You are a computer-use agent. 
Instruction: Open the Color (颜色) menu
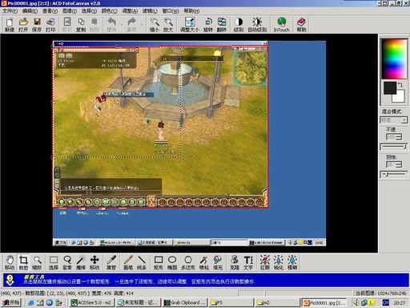point(110,11)
